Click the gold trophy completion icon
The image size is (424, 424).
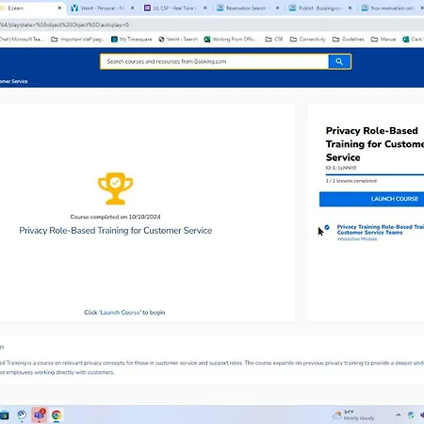(x=115, y=188)
